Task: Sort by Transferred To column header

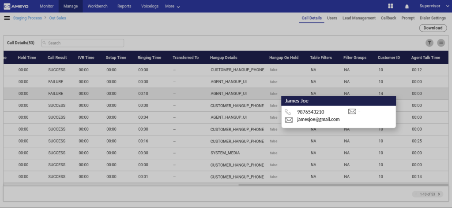Action: tap(186, 58)
